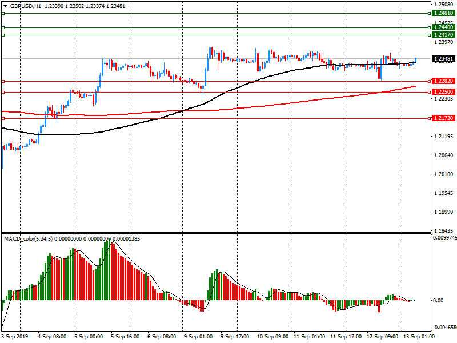Click the 1.18435 price scale value
The height and width of the screenshot is (343, 457).
coord(444,230)
